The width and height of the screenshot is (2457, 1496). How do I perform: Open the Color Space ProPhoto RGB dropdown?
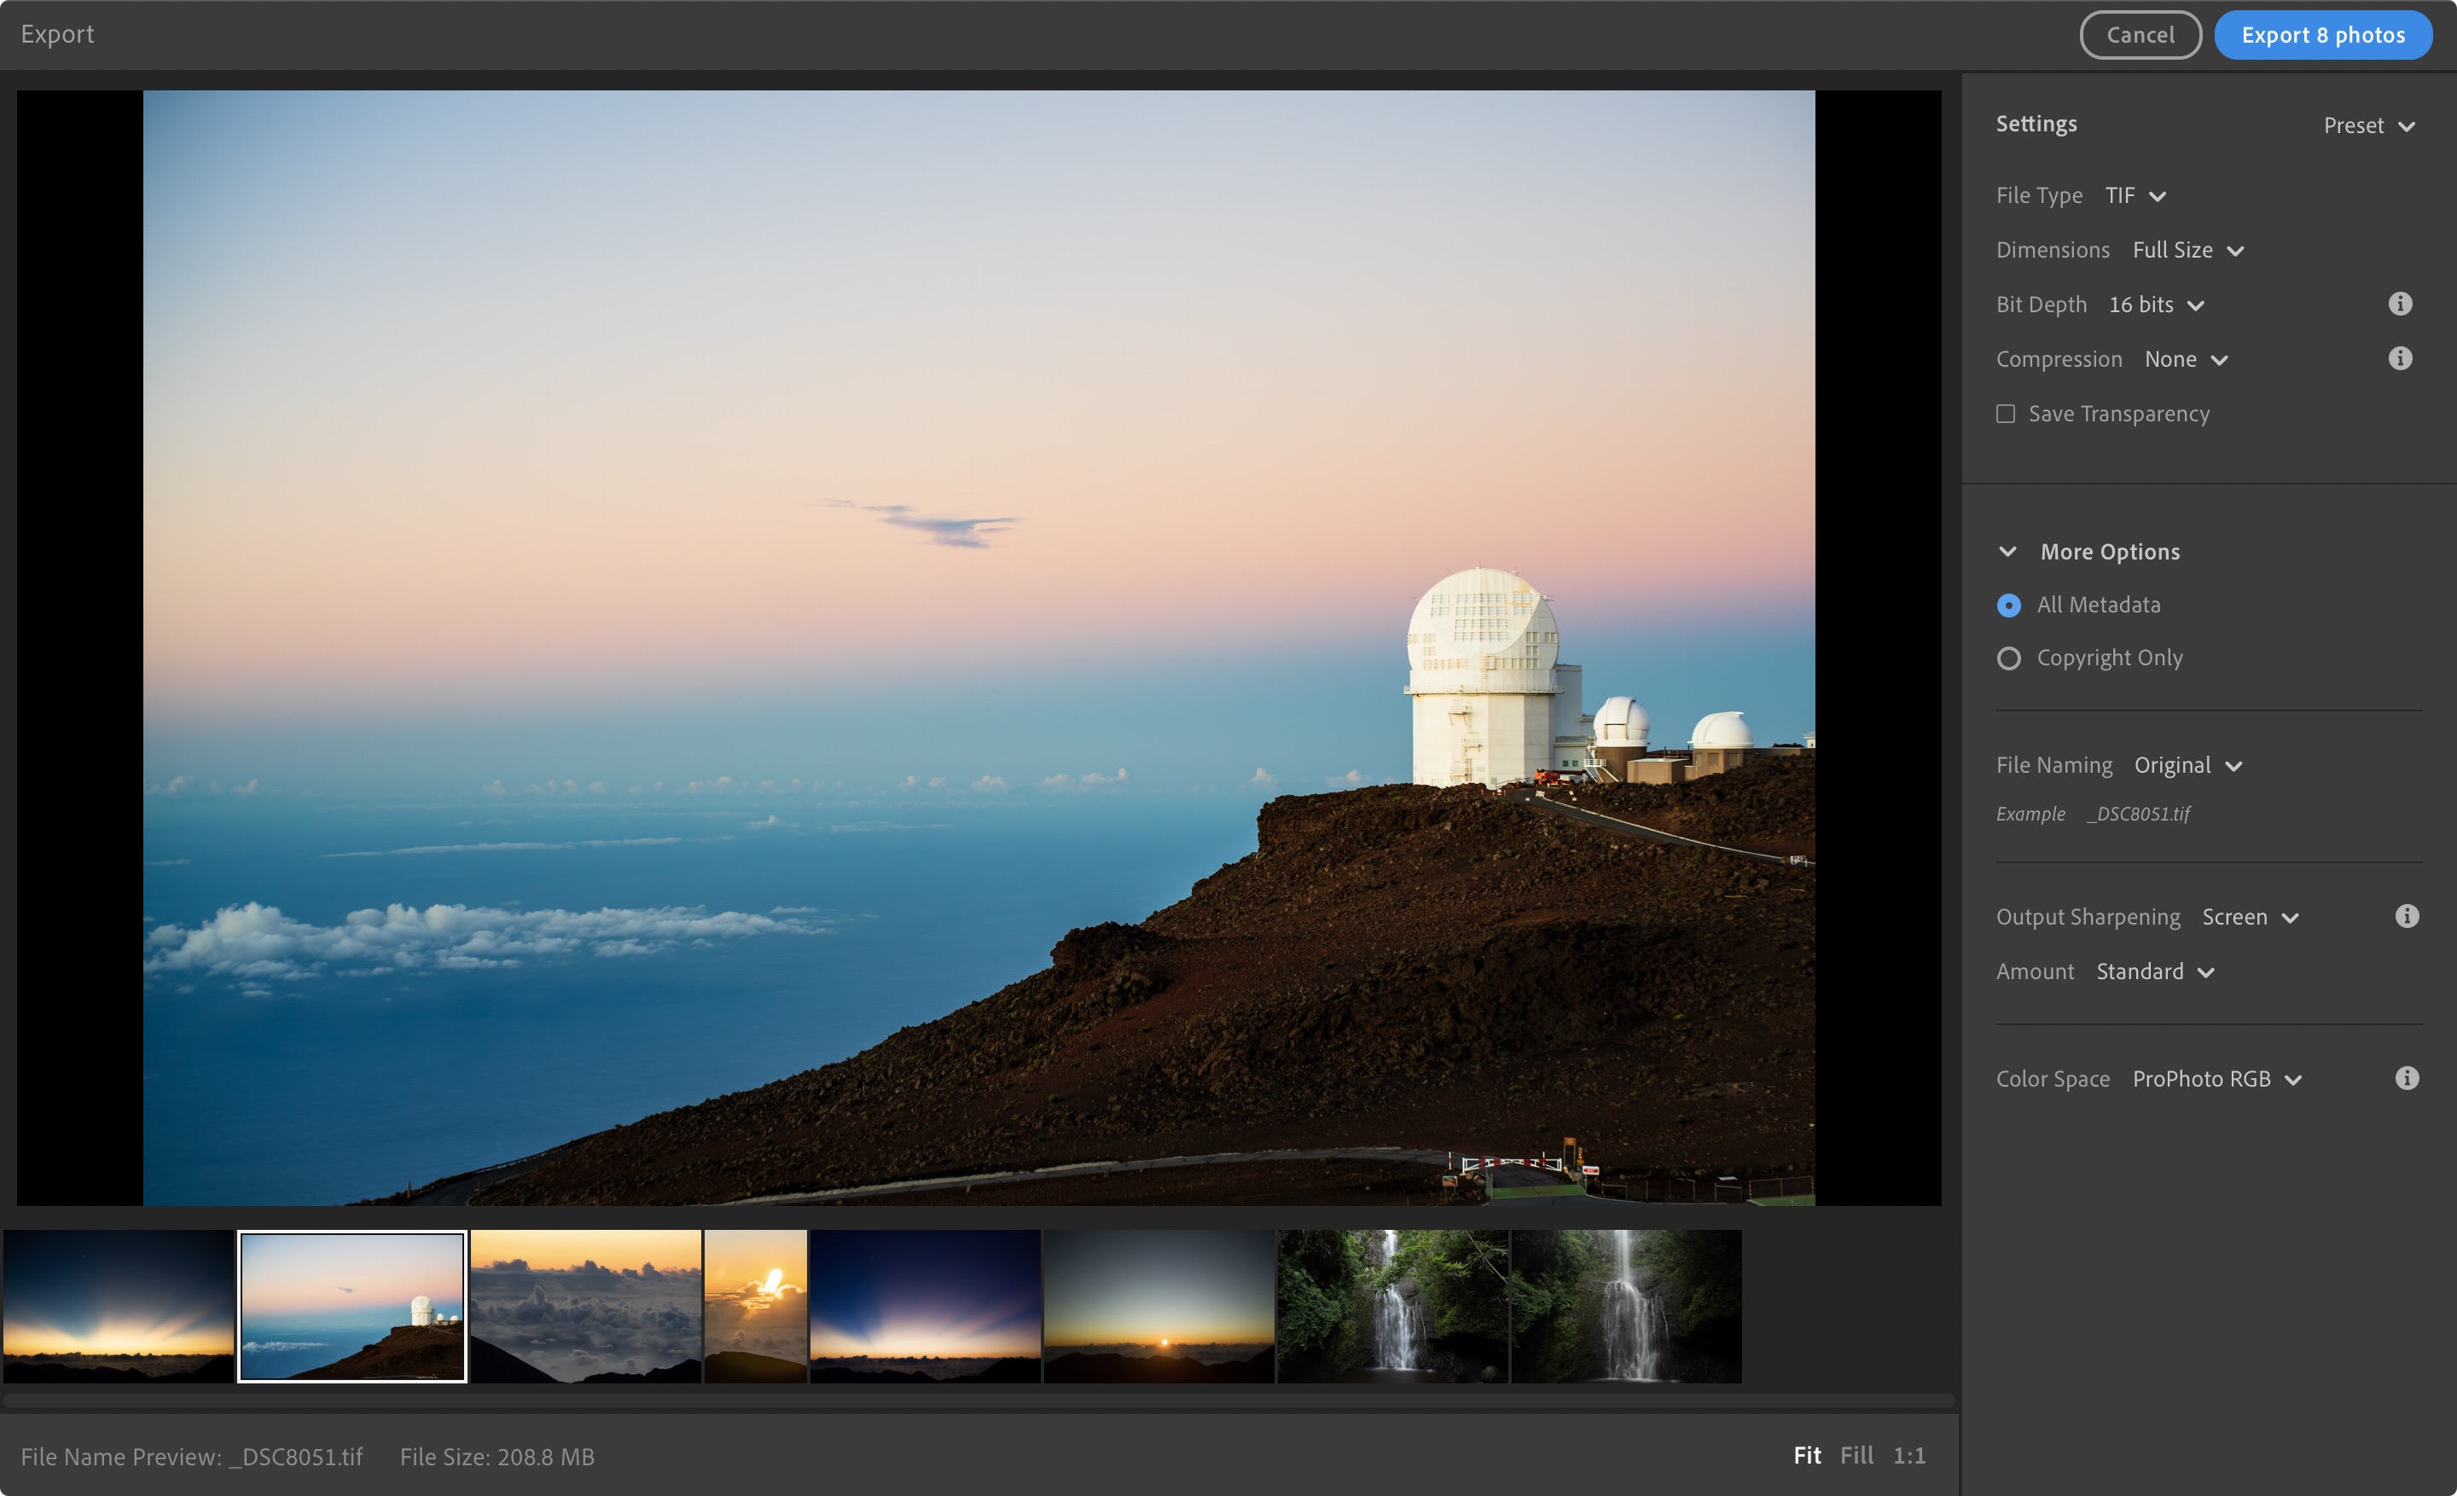tap(2216, 1080)
